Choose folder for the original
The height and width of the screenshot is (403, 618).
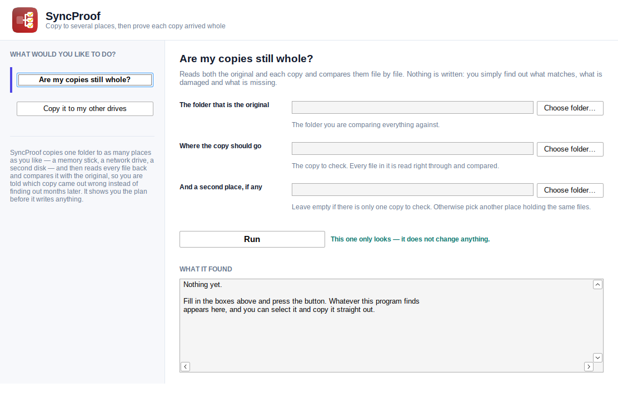[570, 108]
